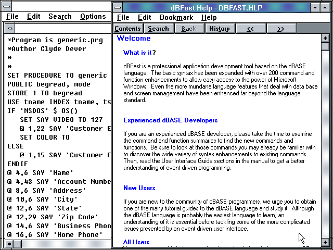The image size is (333, 250).
Task: Click line '*Program is generic.prg'
Action: click(55, 40)
